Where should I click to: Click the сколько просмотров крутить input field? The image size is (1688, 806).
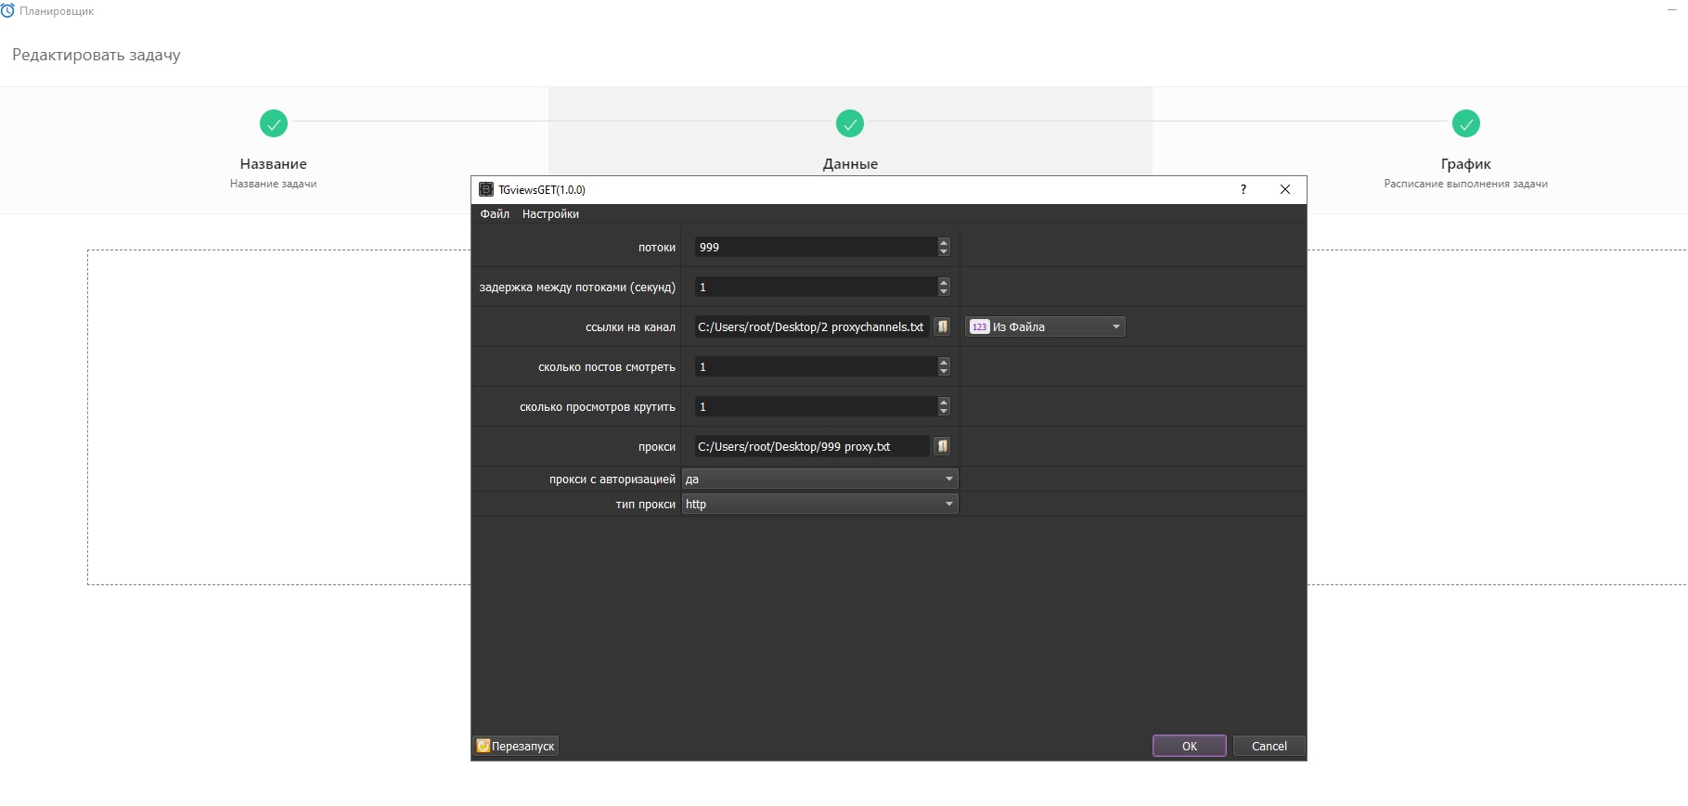tap(815, 406)
